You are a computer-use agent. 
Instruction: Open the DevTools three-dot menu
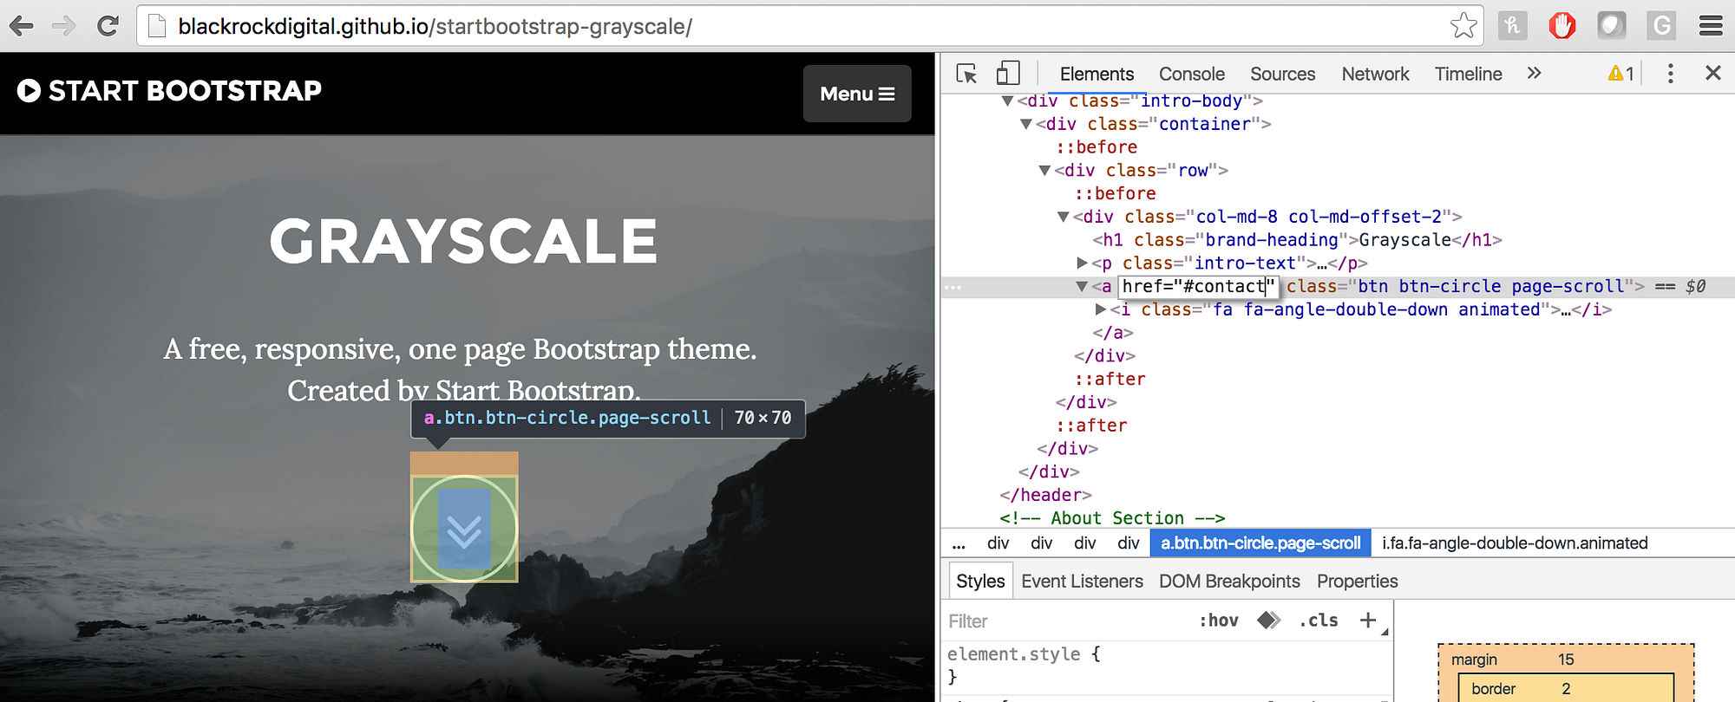1670,74
